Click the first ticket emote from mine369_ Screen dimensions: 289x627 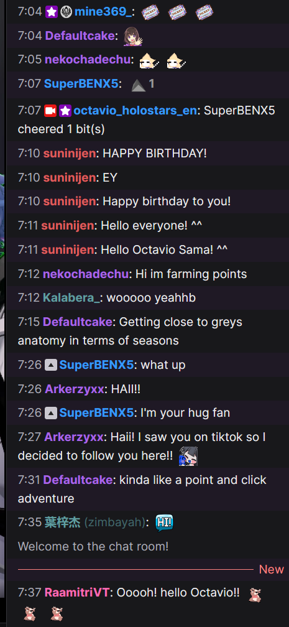point(150,12)
